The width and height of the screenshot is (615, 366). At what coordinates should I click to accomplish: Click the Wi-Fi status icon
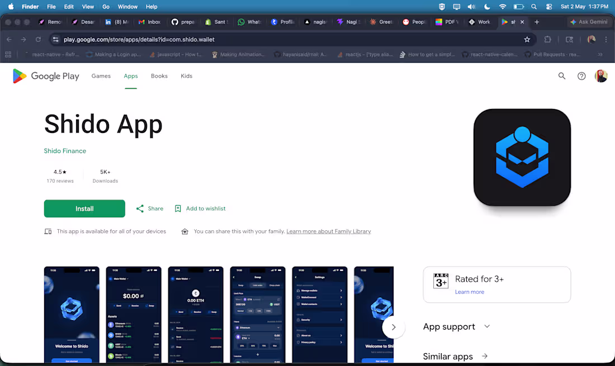coord(503,7)
